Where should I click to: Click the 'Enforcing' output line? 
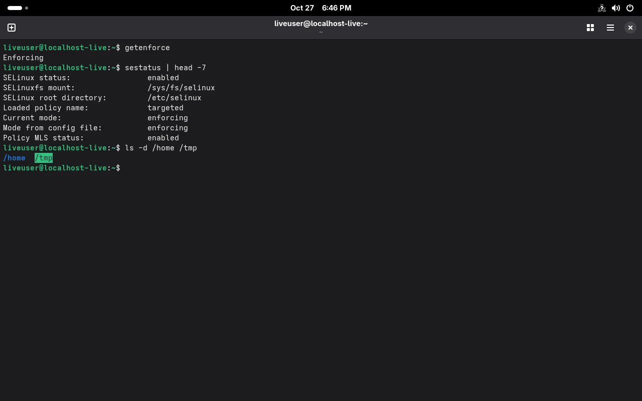coord(23,58)
